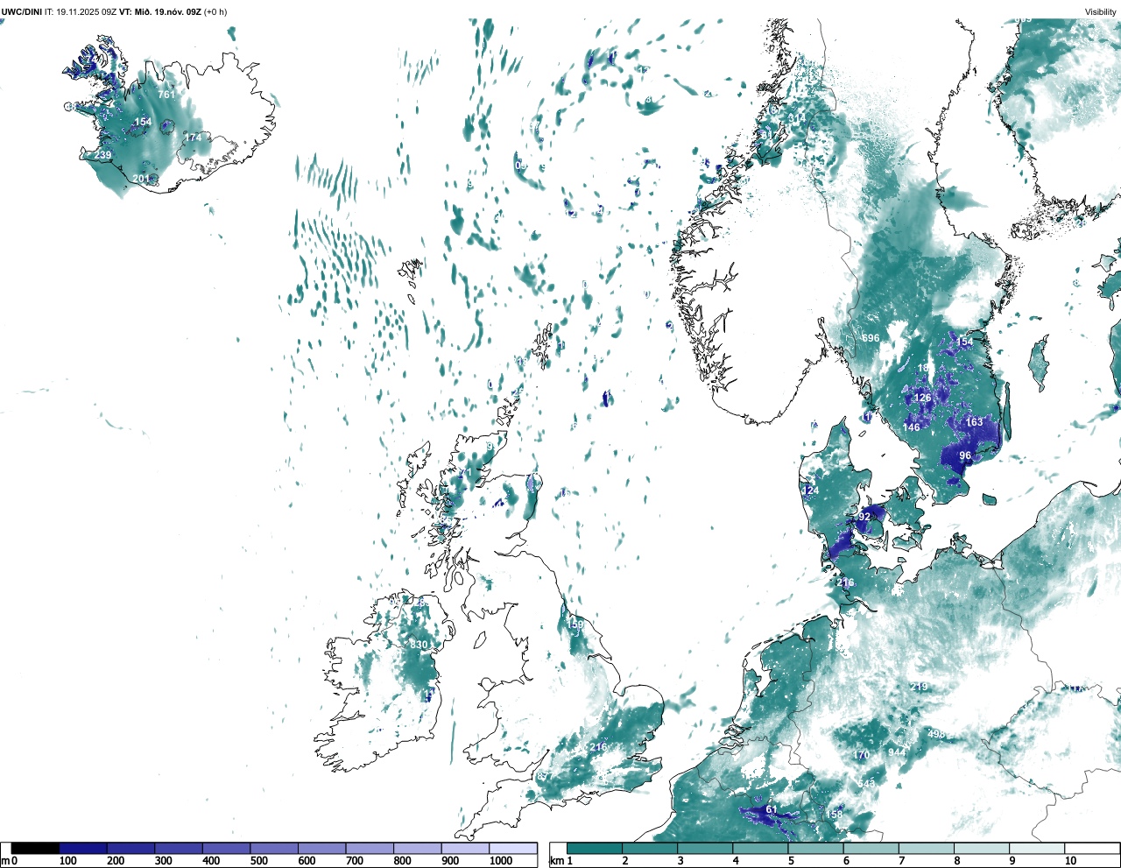This screenshot has height=868, width=1121.
Task: Click the 201 visibility value in south Iceland
Action: click(141, 179)
